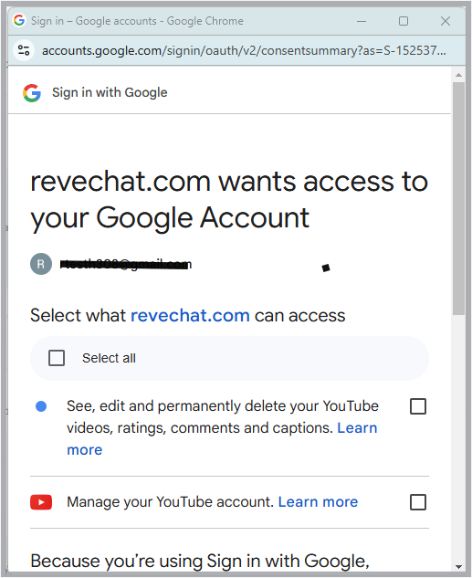Click the site information icon in address bar
This screenshot has height=578, width=472.
tap(24, 50)
